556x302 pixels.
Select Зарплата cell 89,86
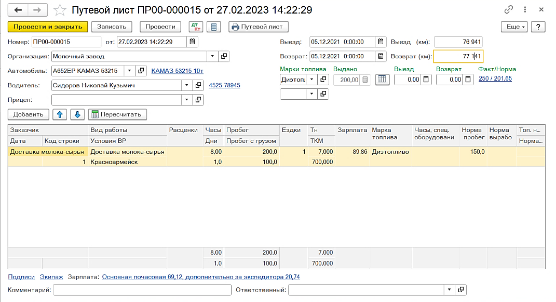[352, 152]
